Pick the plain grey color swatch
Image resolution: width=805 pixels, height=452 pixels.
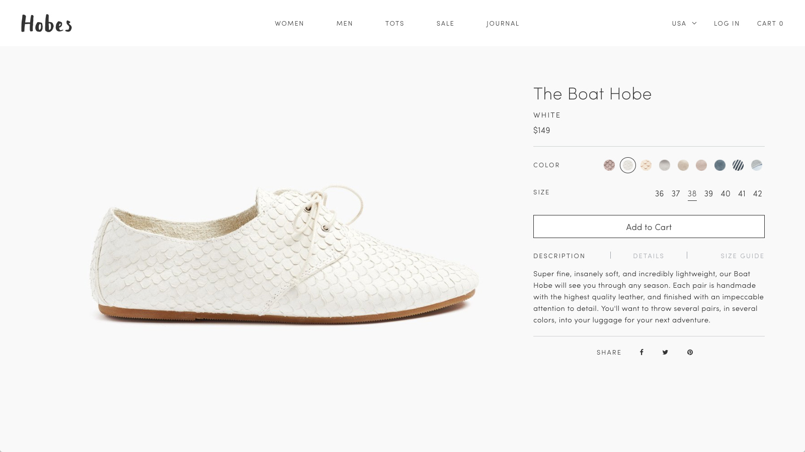click(x=665, y=165)
